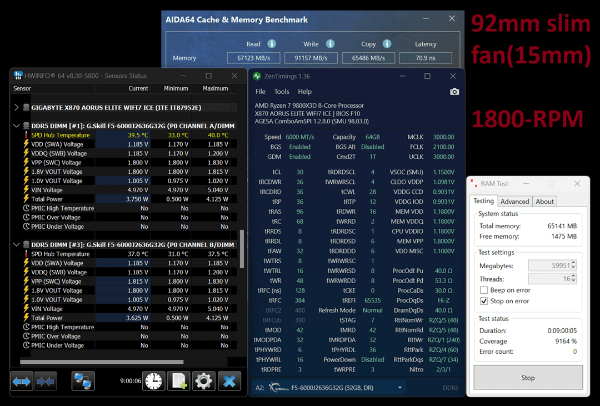Open the HWiNFO network computers icon
This screenshot has height=406, width=600.
83,382
